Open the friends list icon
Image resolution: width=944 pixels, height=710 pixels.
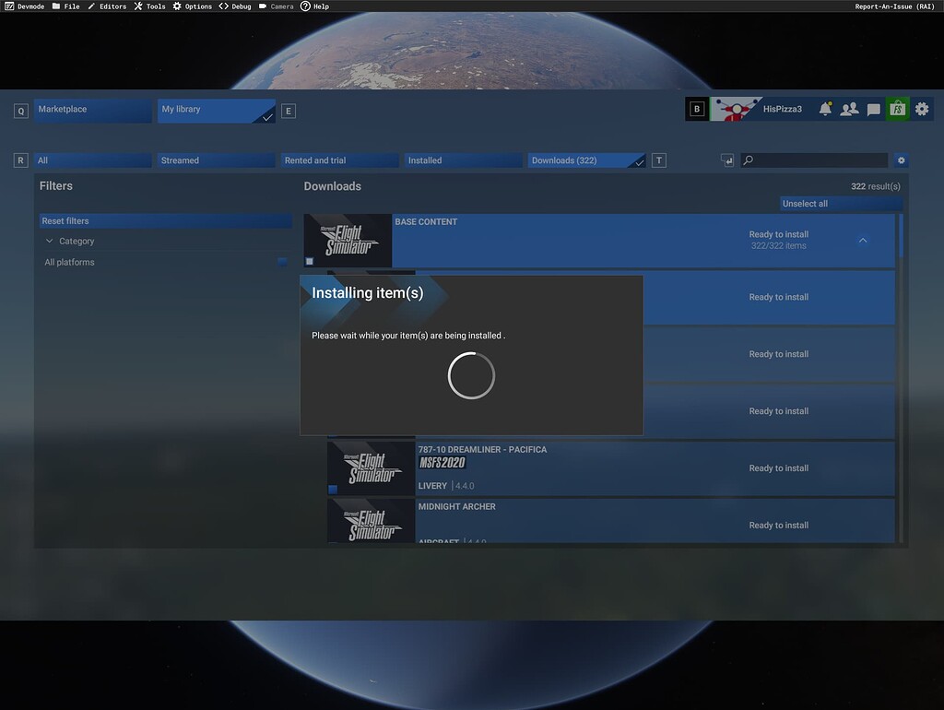[849, 108]
